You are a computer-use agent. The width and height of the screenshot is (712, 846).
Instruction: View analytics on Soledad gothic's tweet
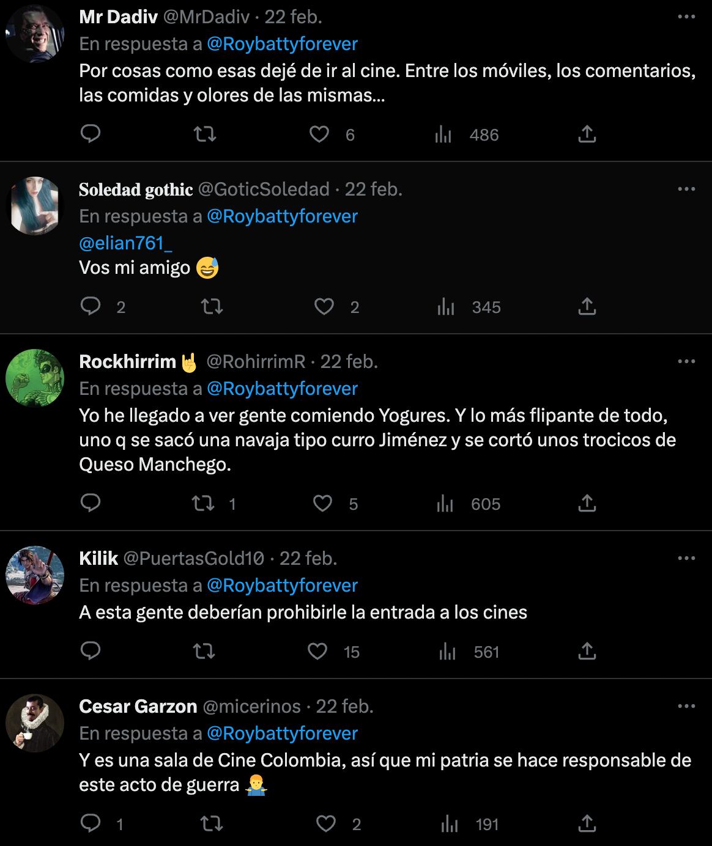446,307
